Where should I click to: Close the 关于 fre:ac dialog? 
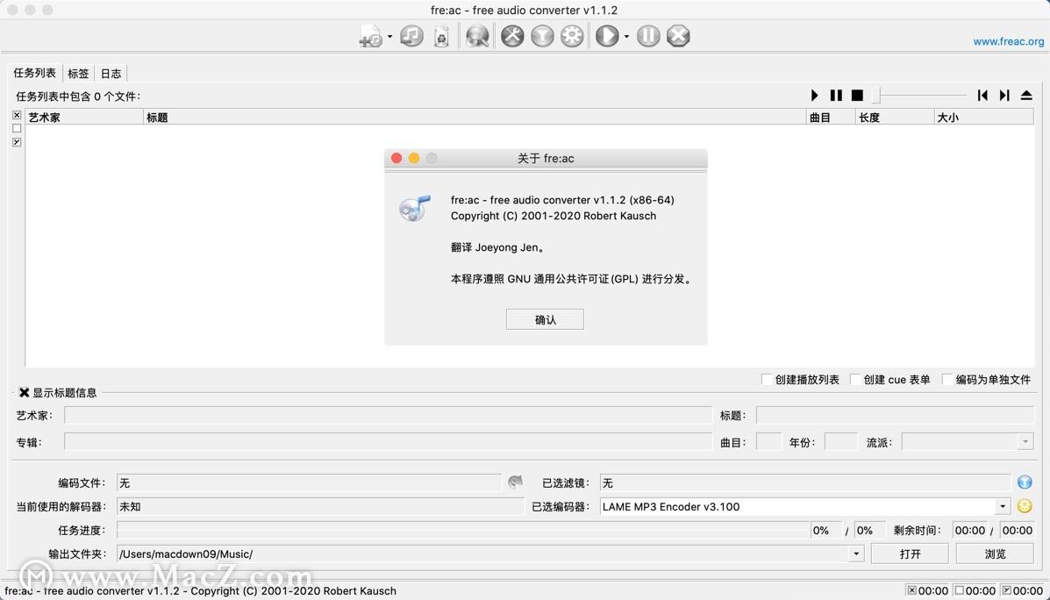(396, 158)
